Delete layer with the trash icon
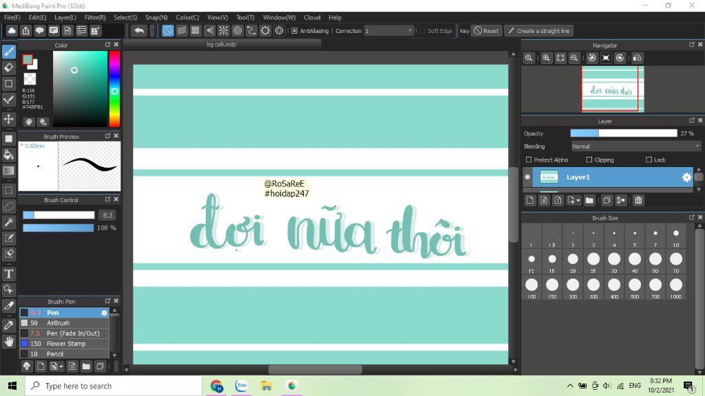This screenshot has width=705, height=396. (638, 201)
